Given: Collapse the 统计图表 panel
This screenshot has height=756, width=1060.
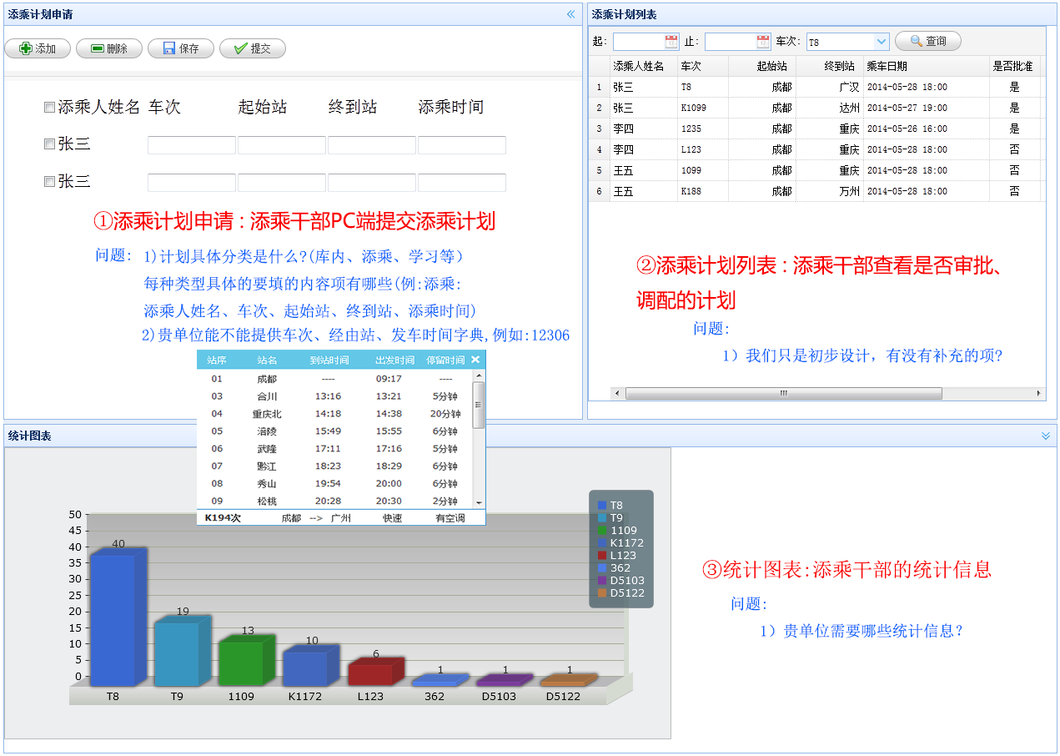Looking at the screenshot, I should [1046, 436].
